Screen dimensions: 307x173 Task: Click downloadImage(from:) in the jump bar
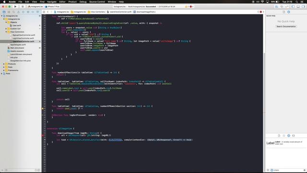click(x=144, y=12)
